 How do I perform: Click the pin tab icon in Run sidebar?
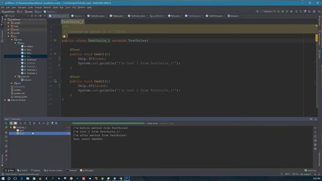[x=6, y=151]
